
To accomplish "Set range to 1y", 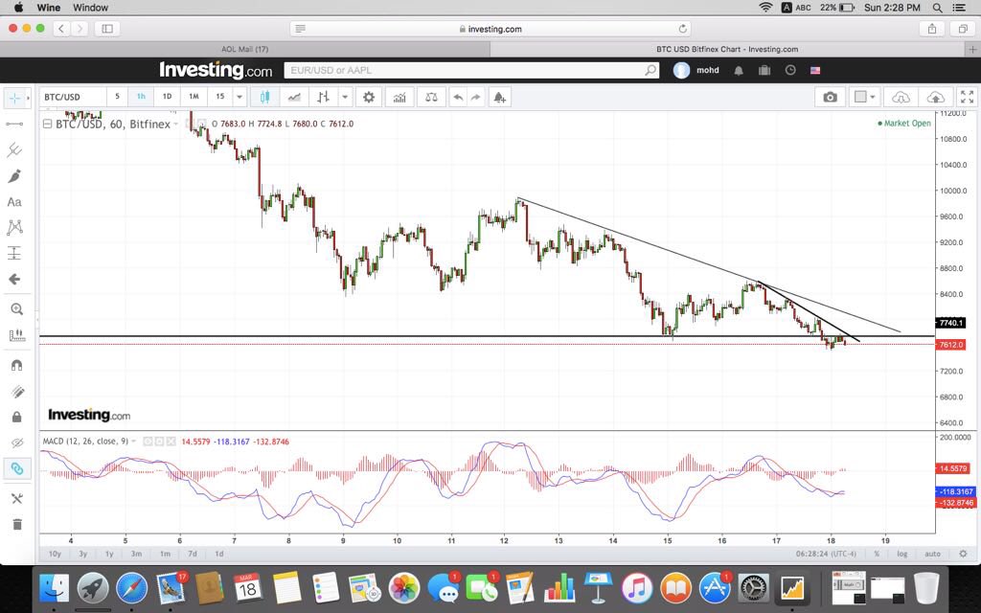I will click(x=109, y=554).
